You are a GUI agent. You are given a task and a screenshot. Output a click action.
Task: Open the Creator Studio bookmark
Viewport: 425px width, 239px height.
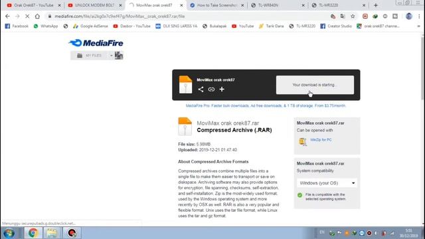336,27
